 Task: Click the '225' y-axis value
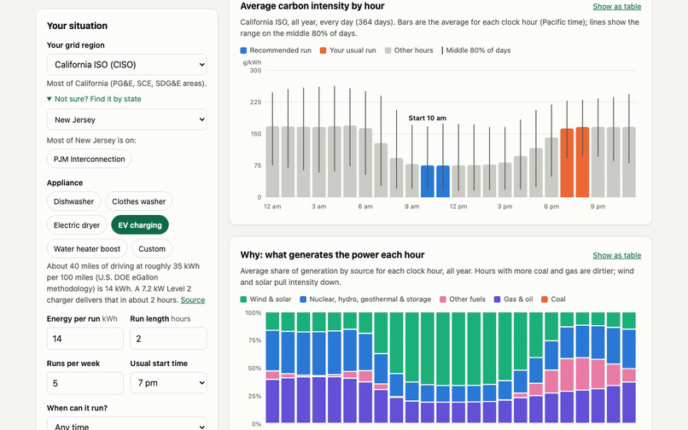click(256, 102)
